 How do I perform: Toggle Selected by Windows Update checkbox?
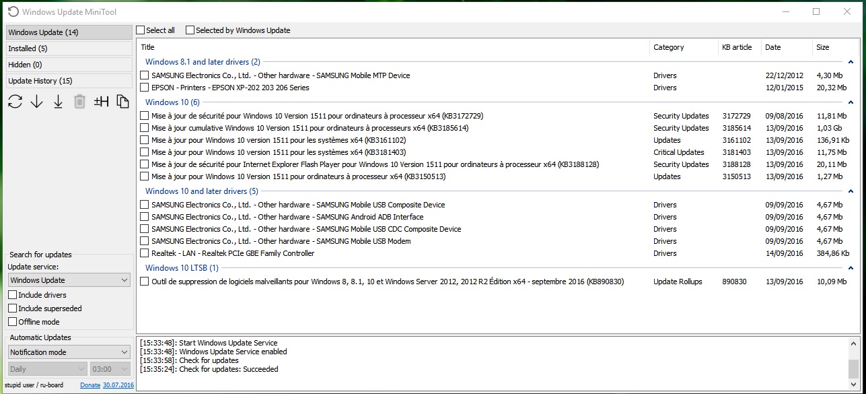point(190,30)
